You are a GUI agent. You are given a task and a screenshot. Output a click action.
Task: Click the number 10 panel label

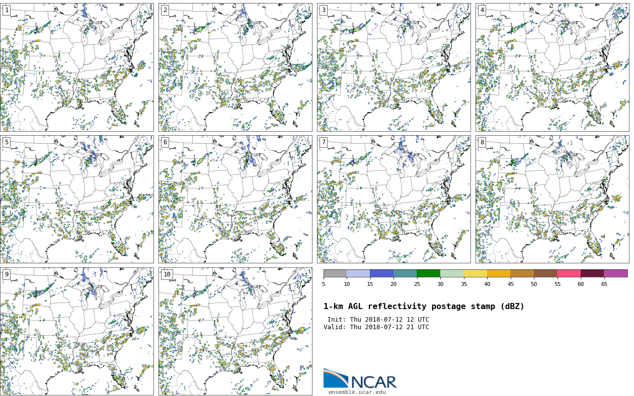coord(167,274)
